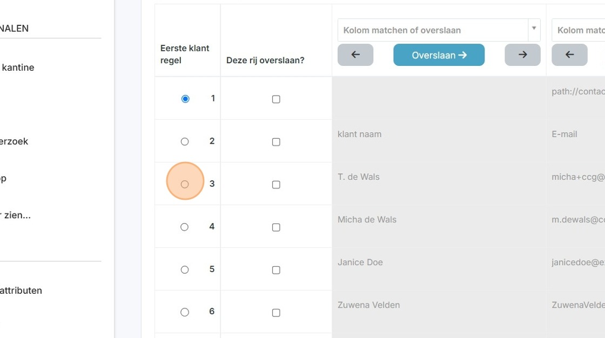This screenshot has height=338, width=605.
Task: Choose row 4 as Eerste klant regel
Action: 184,227
